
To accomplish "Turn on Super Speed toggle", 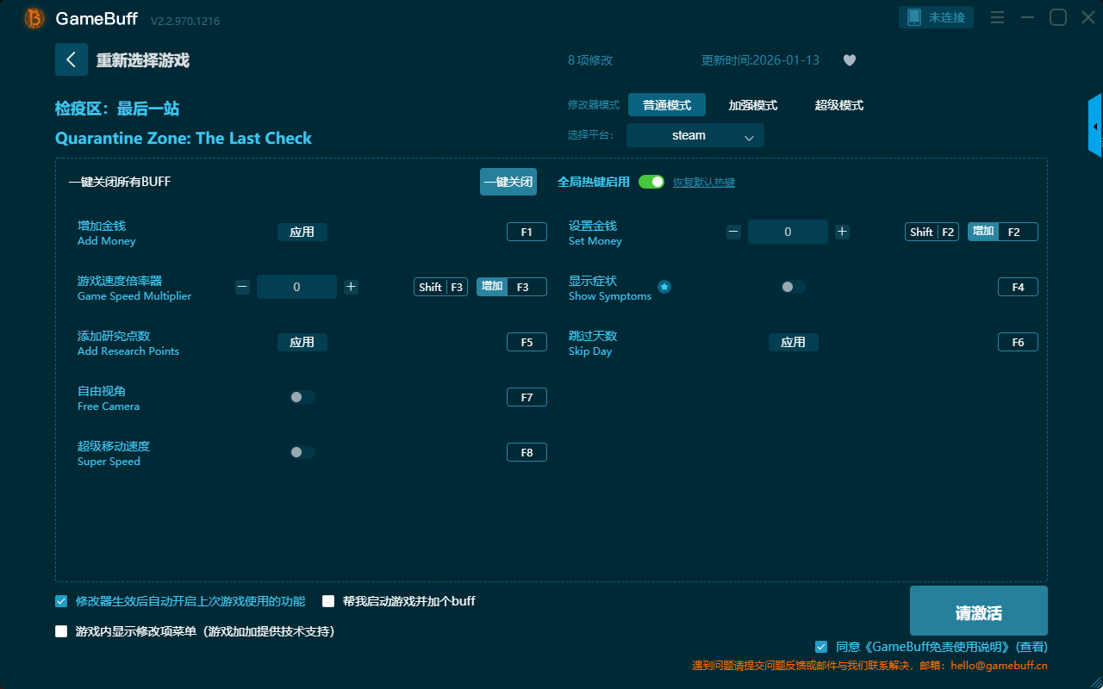I will pyautogui.click(x=302, y=452).
